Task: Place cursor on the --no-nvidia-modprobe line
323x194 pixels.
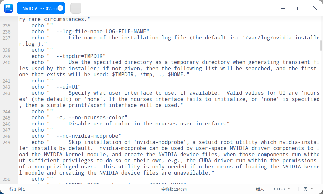Action: click(x=89, y=136)
